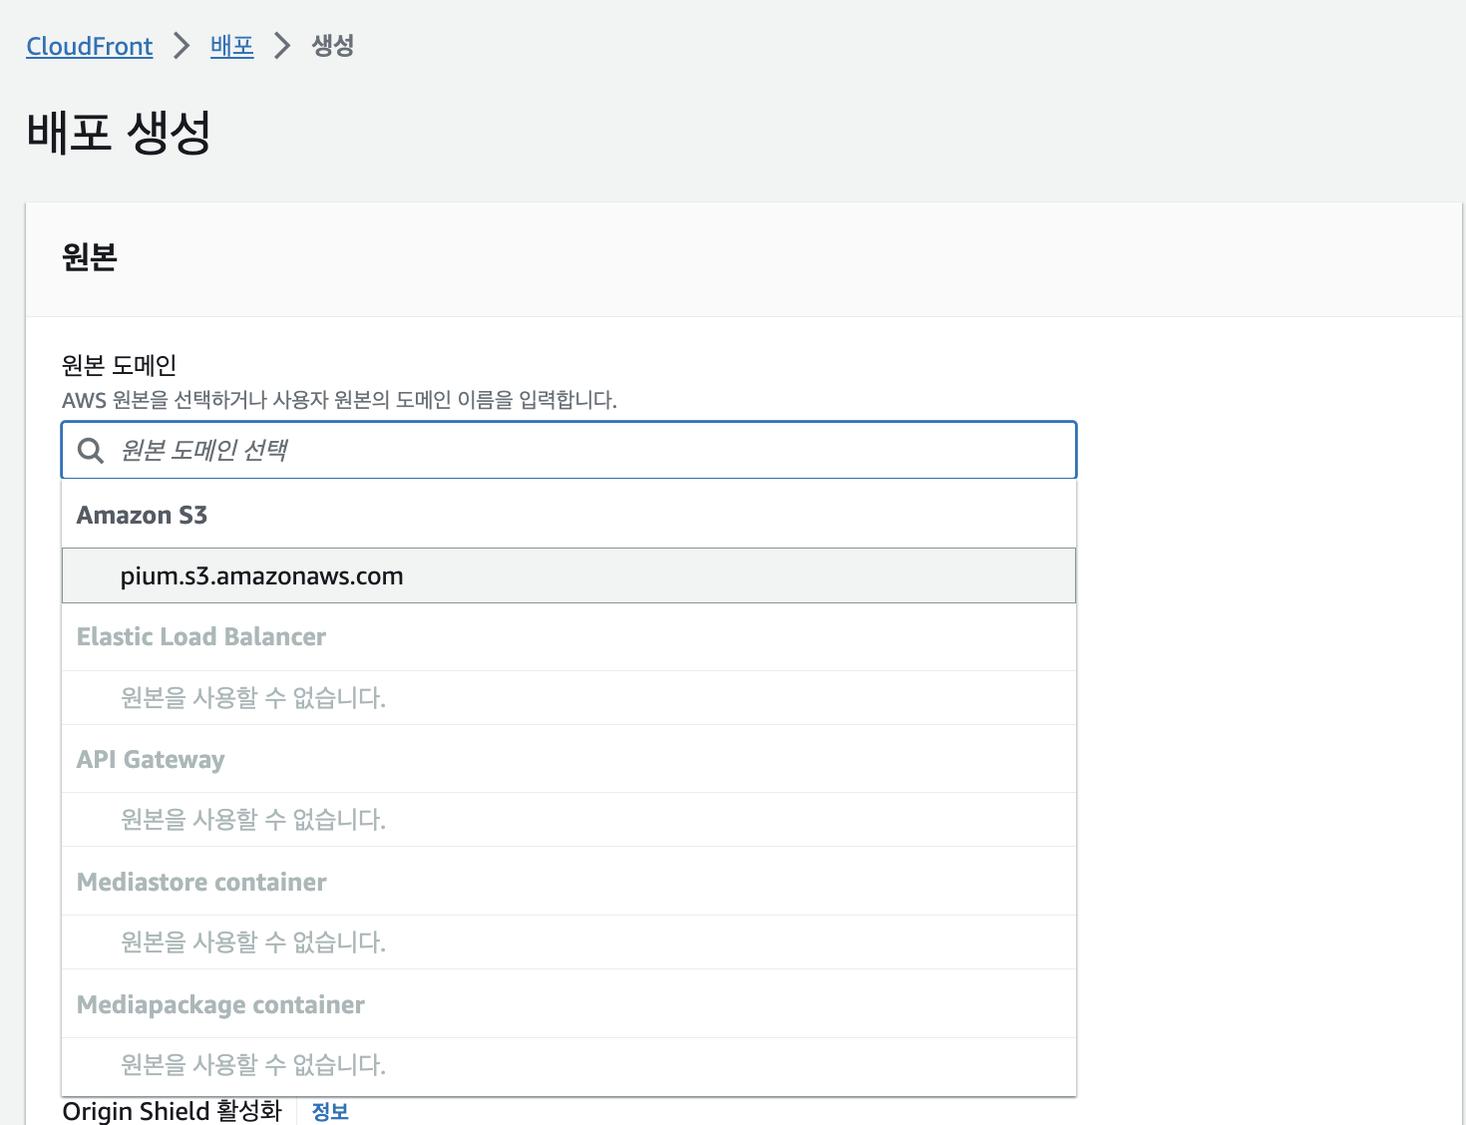Screen dimensions: 1466x1125
Task: Go to the 배포 breadcrumb link
Action: click(x=231, y=46)
